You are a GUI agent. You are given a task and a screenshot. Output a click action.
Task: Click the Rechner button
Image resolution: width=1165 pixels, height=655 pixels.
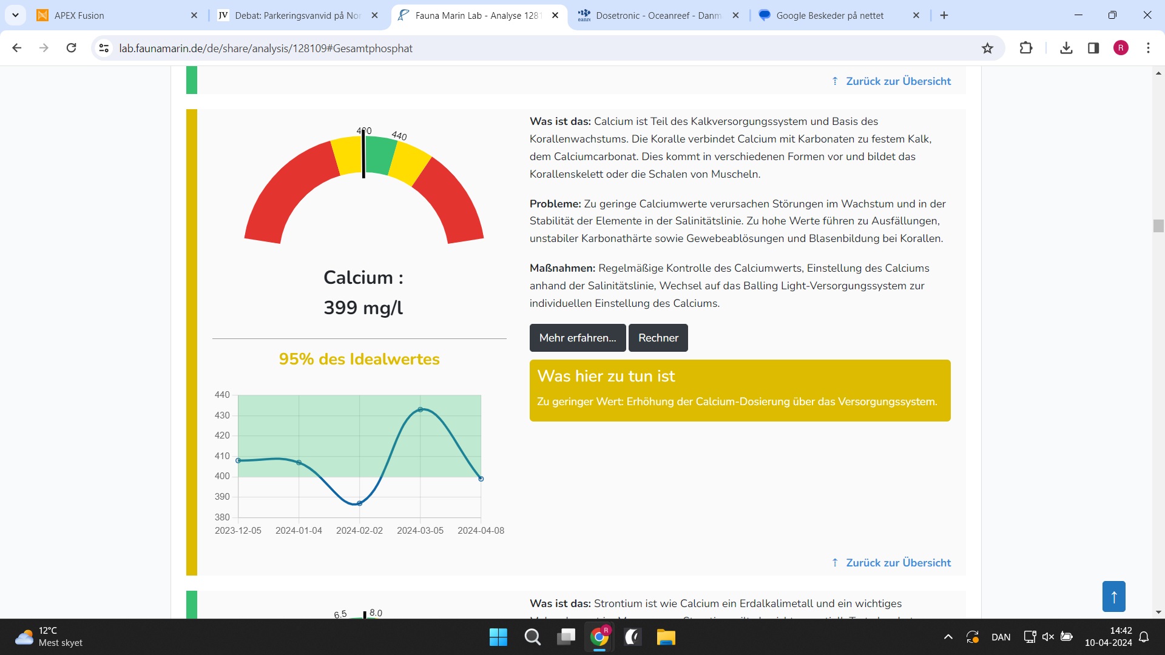pos(658,338)
